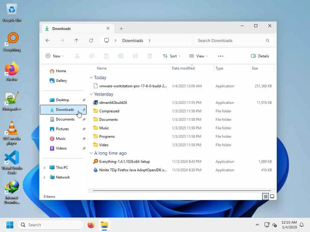Switch to details list view icon
Screen dimensions: 310x232
(x=265, y=196)
